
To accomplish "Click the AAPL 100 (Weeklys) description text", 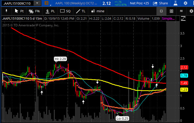I will 76,3.
